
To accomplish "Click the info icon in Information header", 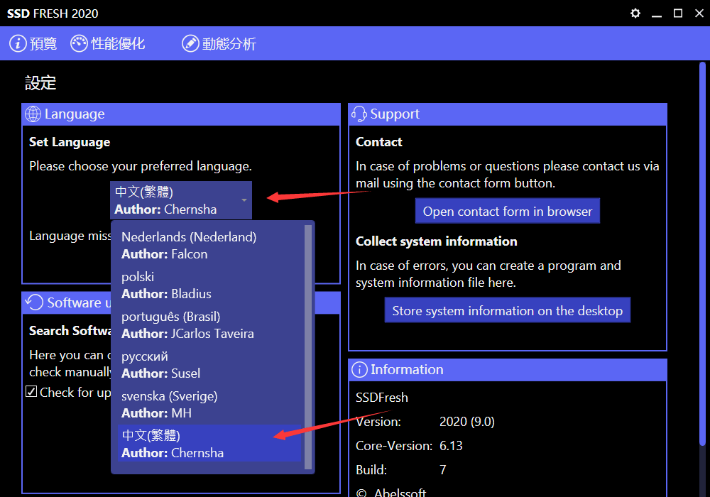I will [x=359, y=370].
